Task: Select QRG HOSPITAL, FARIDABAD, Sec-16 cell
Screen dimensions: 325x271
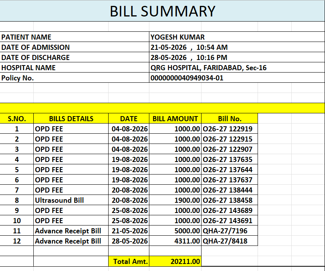Action: pos(237,67)
